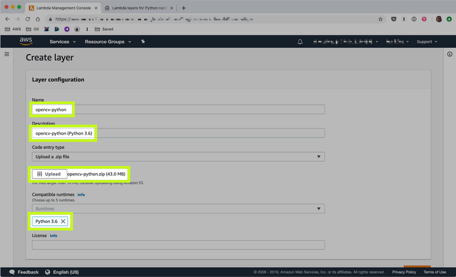Image resolution: width=456 pixels, height=277 pixels.
Task: Open a new browser tab
Action: coord(184,8)
